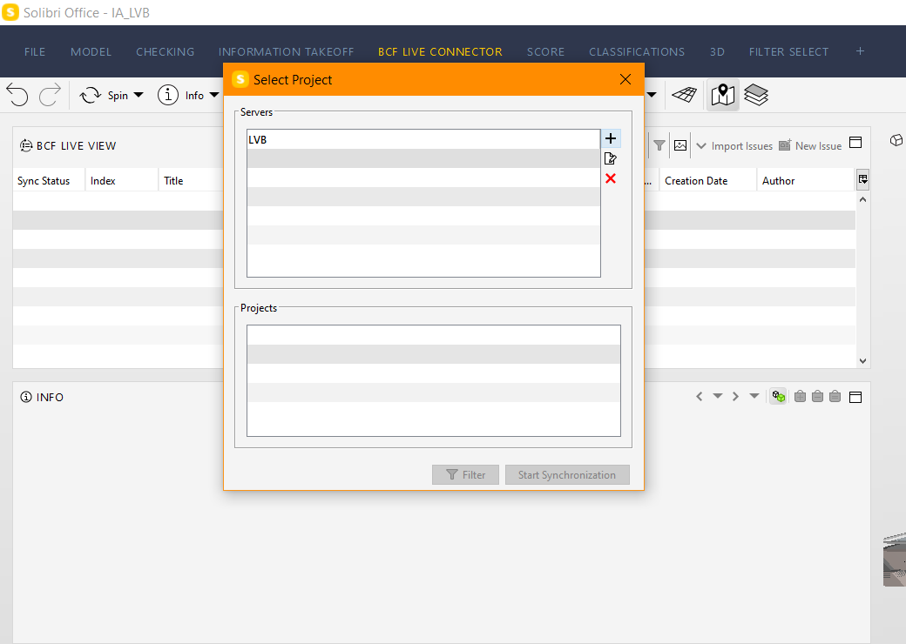The width and height of the screenshot is (906, 644).
Task: Click the 3D cube icon at right edge
Action: coord(896,140)
